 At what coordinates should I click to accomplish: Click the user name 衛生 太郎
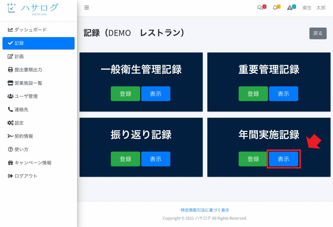click(314, 8)
